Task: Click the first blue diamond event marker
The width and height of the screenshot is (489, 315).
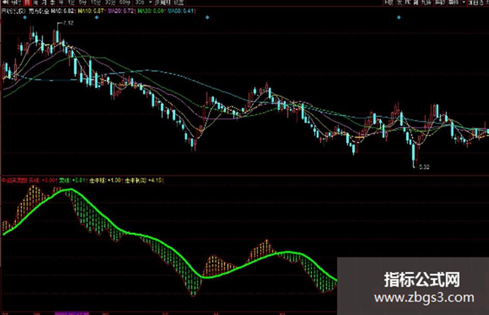Action: (25, 18)
